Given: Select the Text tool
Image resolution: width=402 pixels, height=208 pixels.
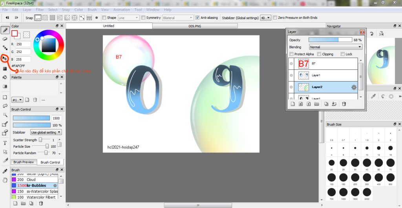Looking at the screenshot, I should pyautogui.click(x=5, y=143).
